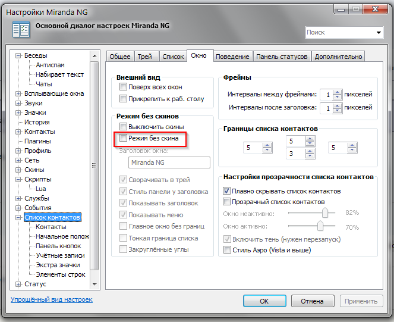Select 'Элементы строк' tree item
Image resolution: width=394 pixels, height=322 pixels.
pos(61,274)
